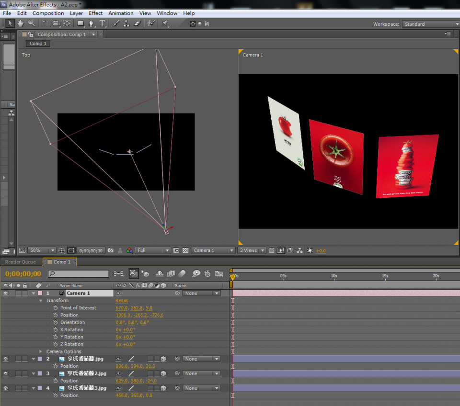This screenshot has height=406, width=460.
Task: Take a snapshot with the camera icon
Action: (111, 250)
